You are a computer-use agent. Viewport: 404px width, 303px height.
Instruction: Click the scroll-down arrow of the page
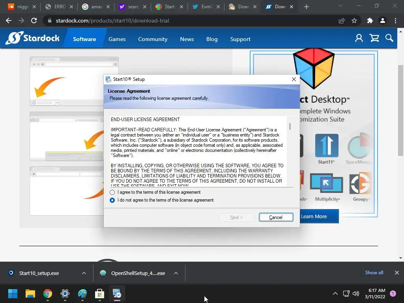coord(400,258)
